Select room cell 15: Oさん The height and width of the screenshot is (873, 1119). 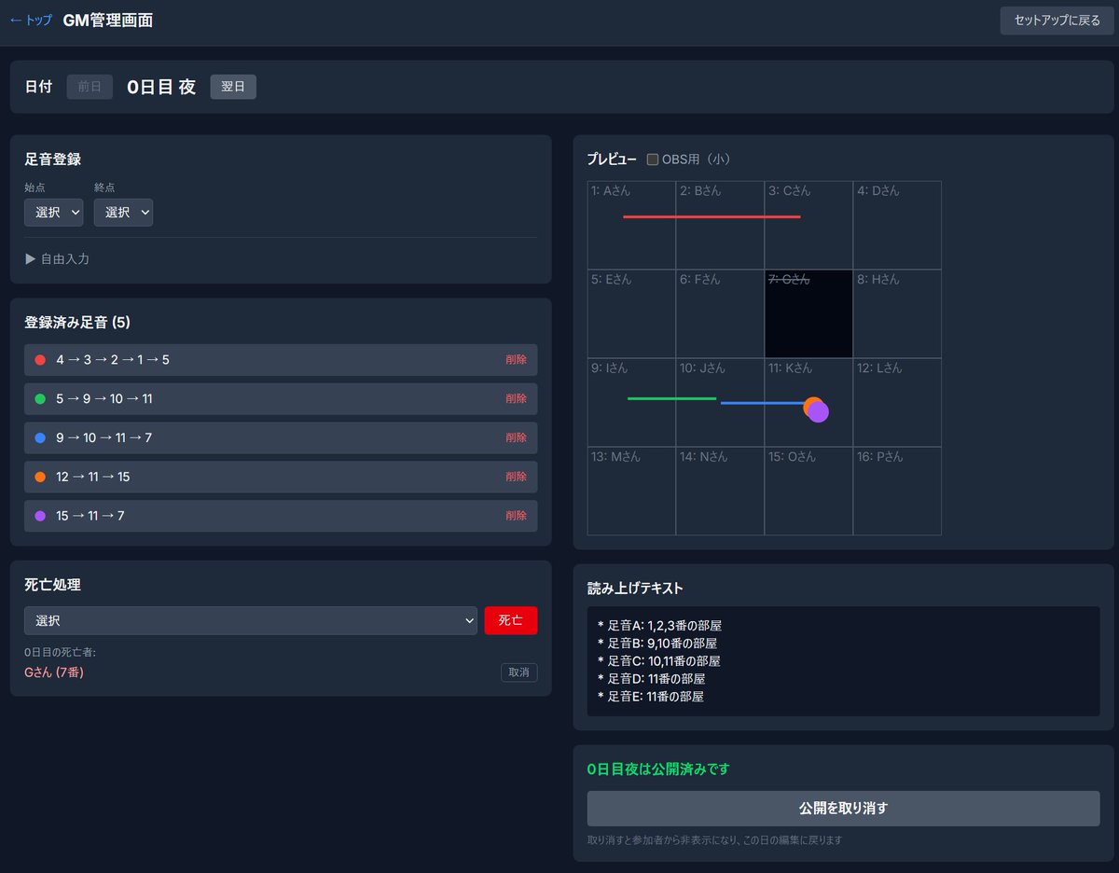pos(808,491)
